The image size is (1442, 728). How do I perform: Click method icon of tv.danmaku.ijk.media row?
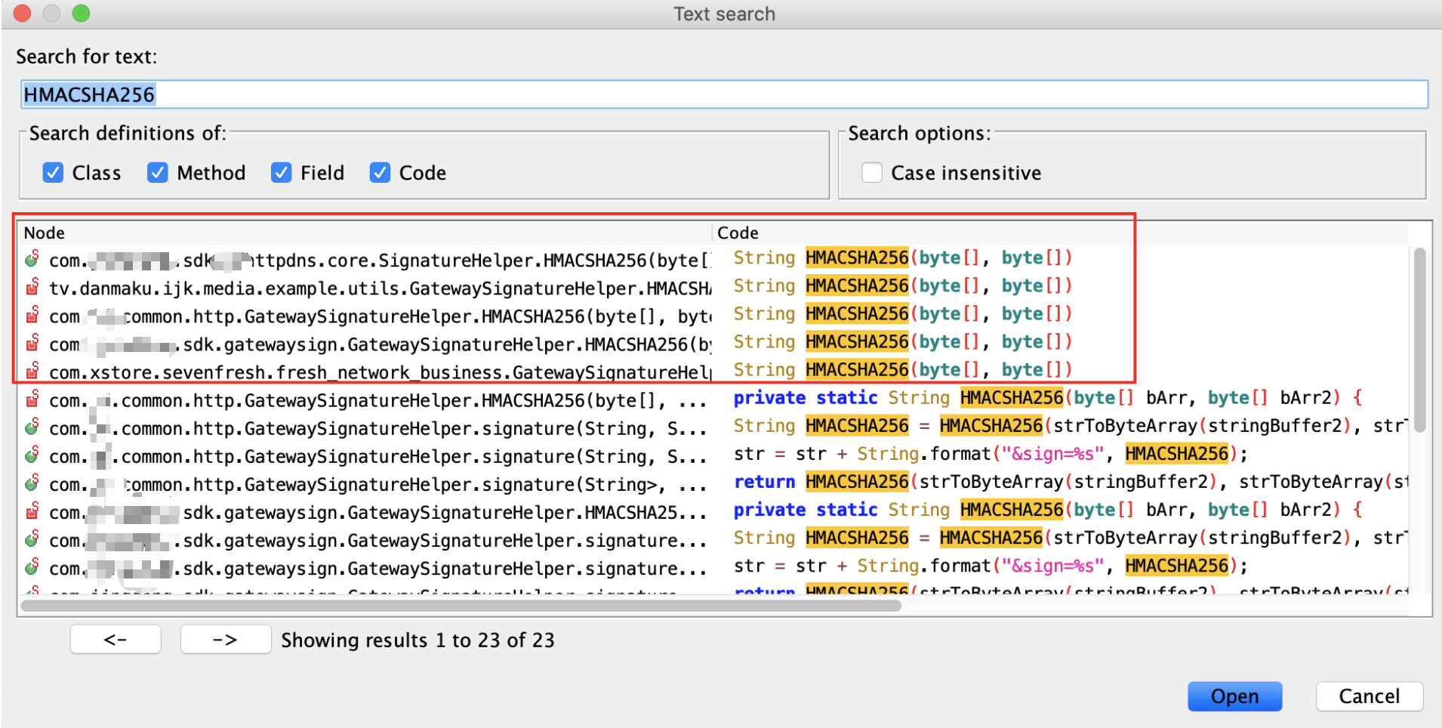[x=32, y=288]
